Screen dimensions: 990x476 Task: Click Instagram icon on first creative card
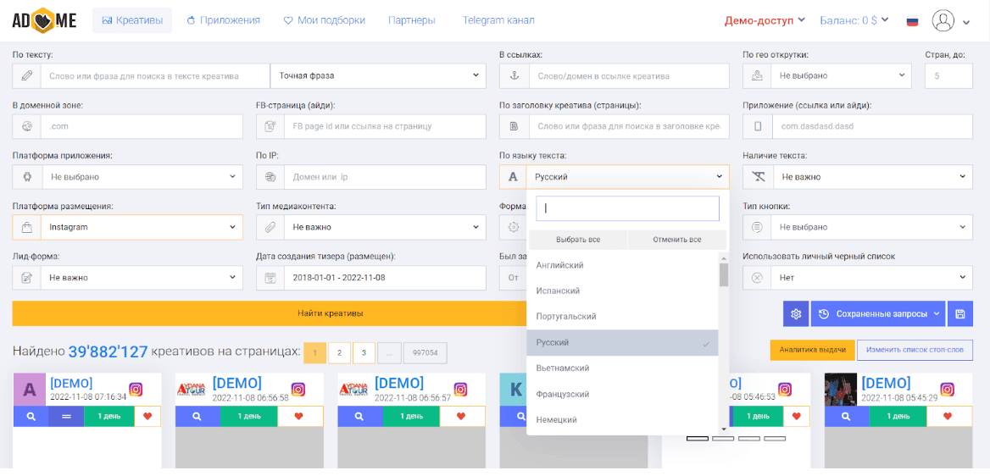point(136,390)
